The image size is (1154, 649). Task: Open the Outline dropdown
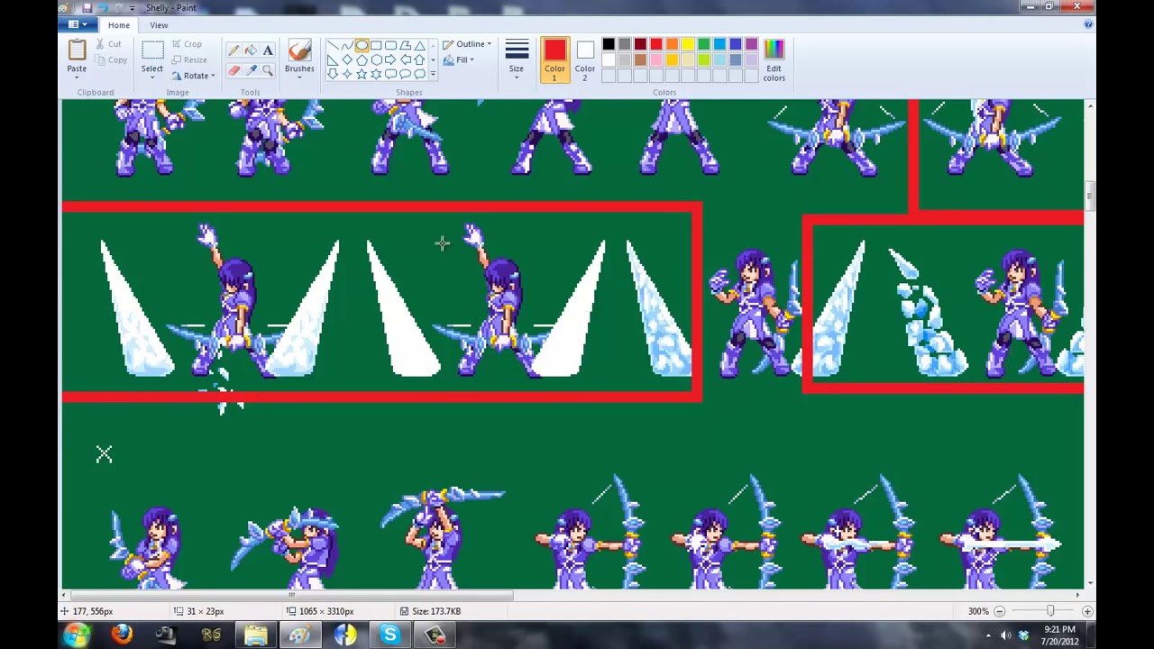tap(467, 44)
